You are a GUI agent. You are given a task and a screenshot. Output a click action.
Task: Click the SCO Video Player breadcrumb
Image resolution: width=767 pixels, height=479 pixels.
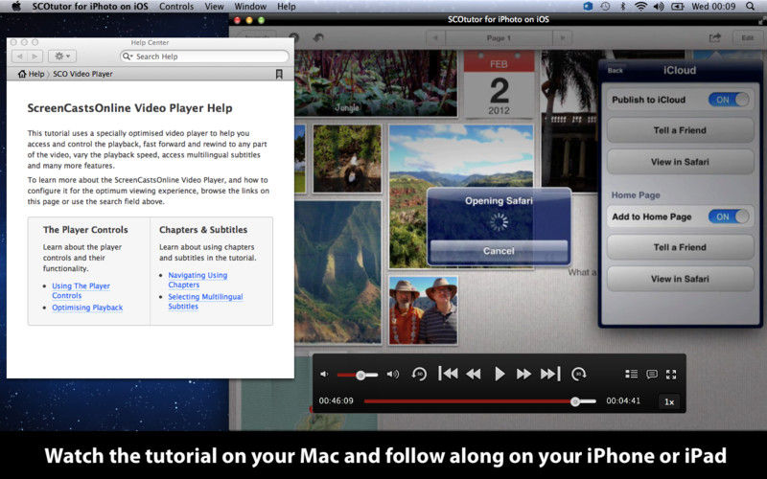click(x=82, y=74)
